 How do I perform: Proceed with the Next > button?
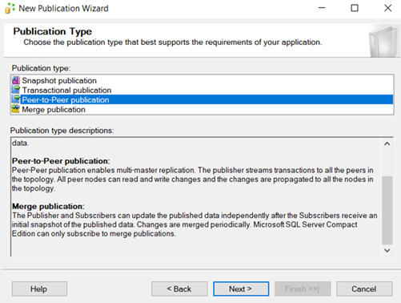pos(241,289)
